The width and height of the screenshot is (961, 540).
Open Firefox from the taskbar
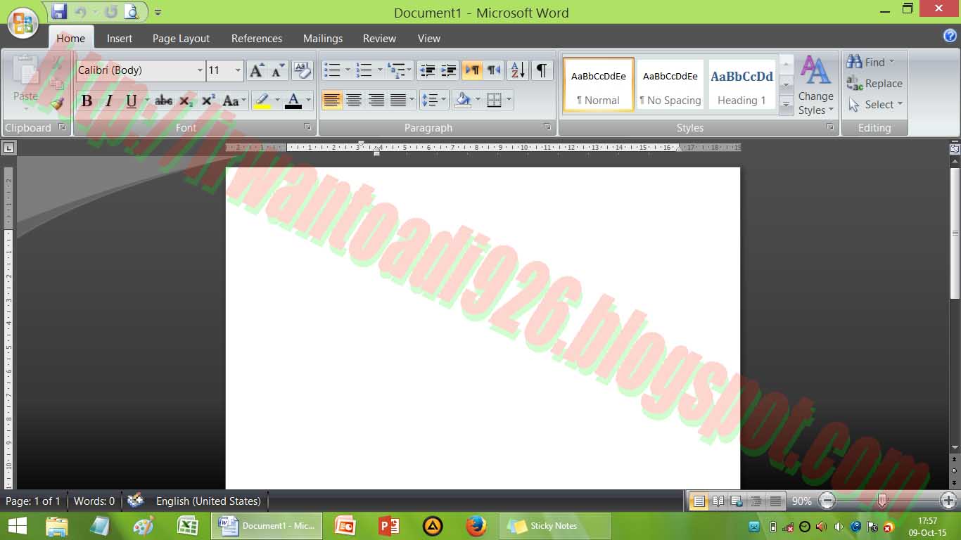(x=476, y=526)
